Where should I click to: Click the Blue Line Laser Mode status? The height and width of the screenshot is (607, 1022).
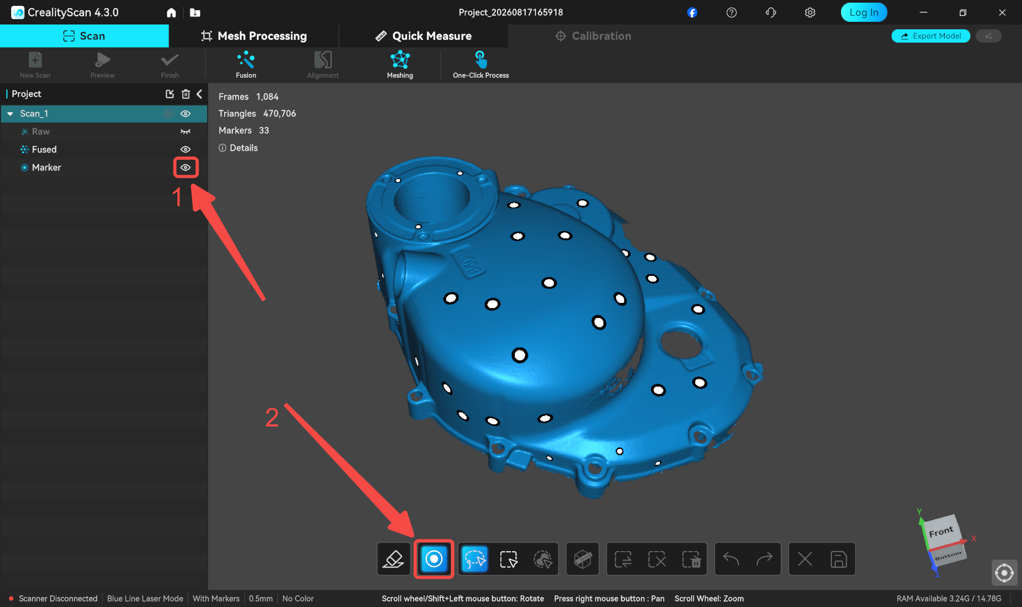coord(145,598)
